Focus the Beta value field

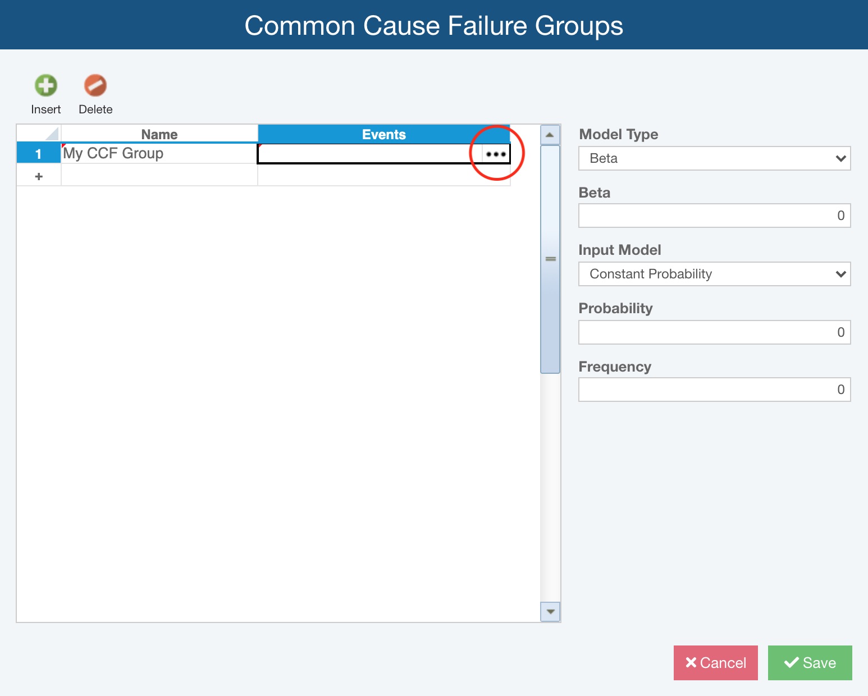[714, 216]
